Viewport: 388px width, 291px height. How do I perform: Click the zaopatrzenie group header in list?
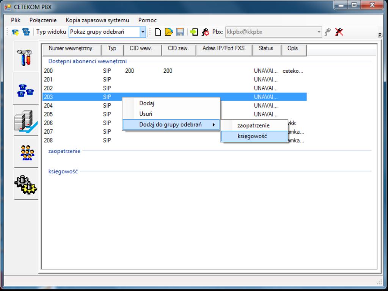64,151
